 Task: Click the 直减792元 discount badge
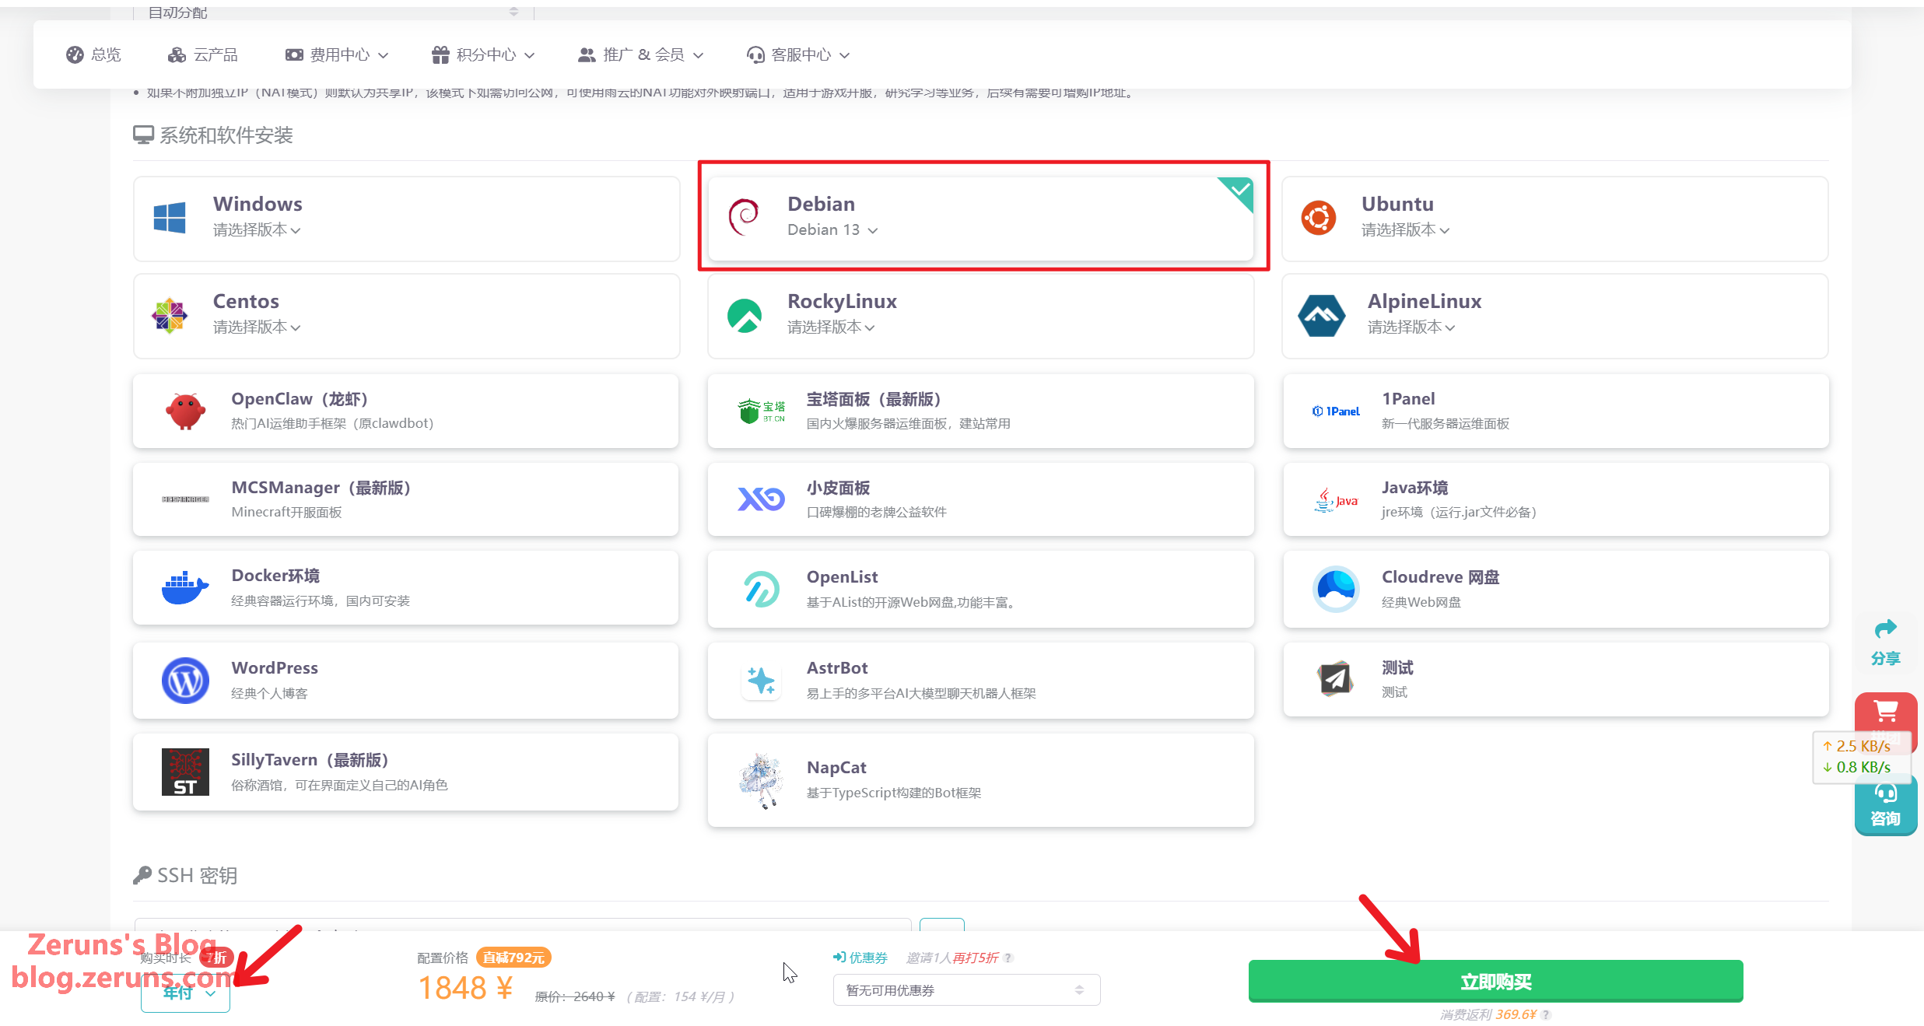(513, 958)
